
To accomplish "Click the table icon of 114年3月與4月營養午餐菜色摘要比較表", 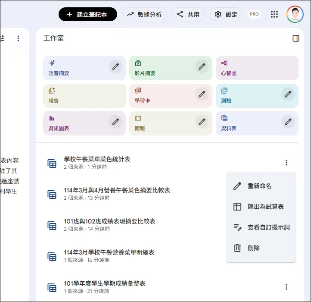I will tap(52, 194).
